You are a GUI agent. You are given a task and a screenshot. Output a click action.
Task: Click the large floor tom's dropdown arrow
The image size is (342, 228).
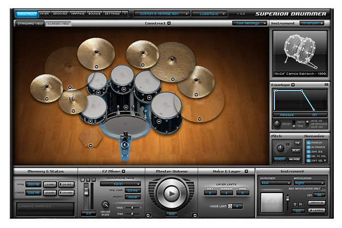pyautogui.click(x=159, y=121)
